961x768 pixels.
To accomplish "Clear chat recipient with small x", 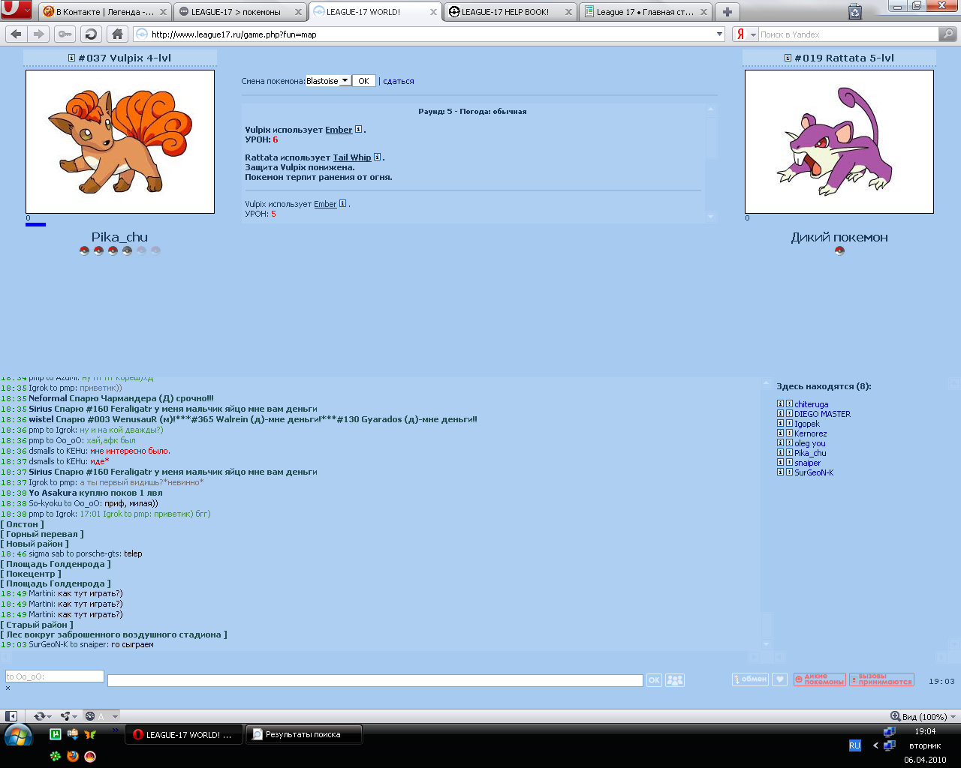I will tap(8, 688).
